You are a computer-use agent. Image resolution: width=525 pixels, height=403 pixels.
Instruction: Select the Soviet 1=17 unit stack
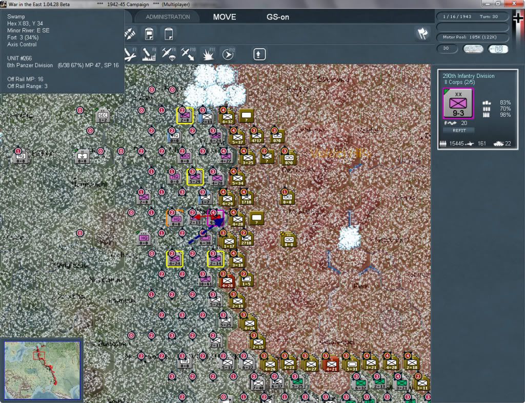click(x=229, y=240)
